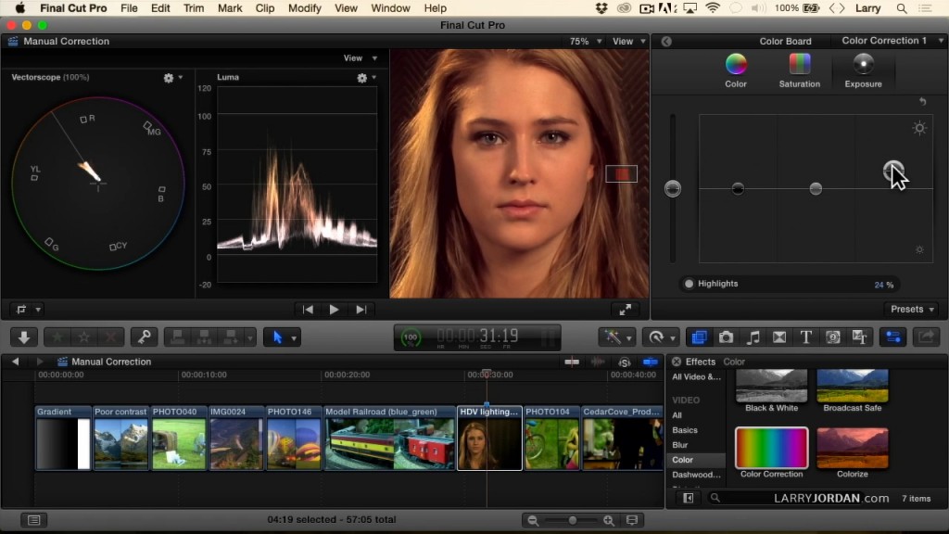Open the File menu
This screenshot has width=949, height=534.
(129, 8)
